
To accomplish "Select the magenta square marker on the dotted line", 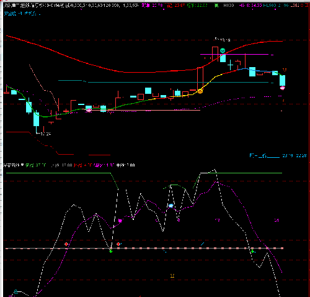I will [x=120, y=221].
